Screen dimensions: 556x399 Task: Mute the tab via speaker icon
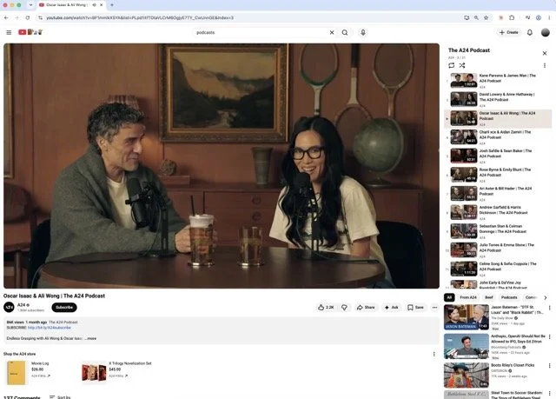tap(94, 5)
